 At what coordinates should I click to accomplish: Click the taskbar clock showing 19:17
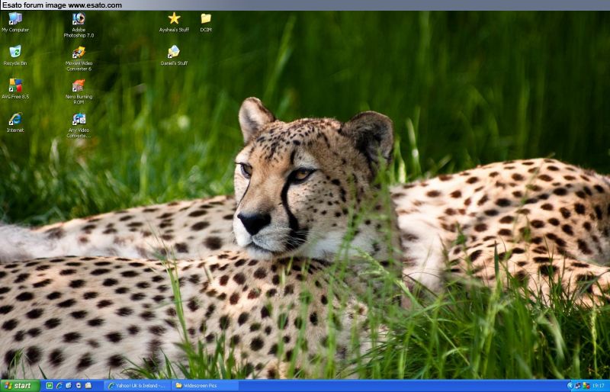[599, 386]
